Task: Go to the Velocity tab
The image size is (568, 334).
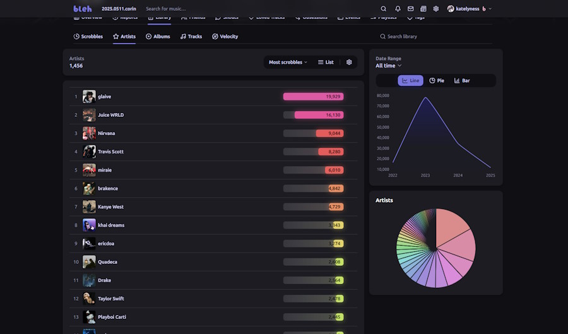Action: click(x=225, y=37)
